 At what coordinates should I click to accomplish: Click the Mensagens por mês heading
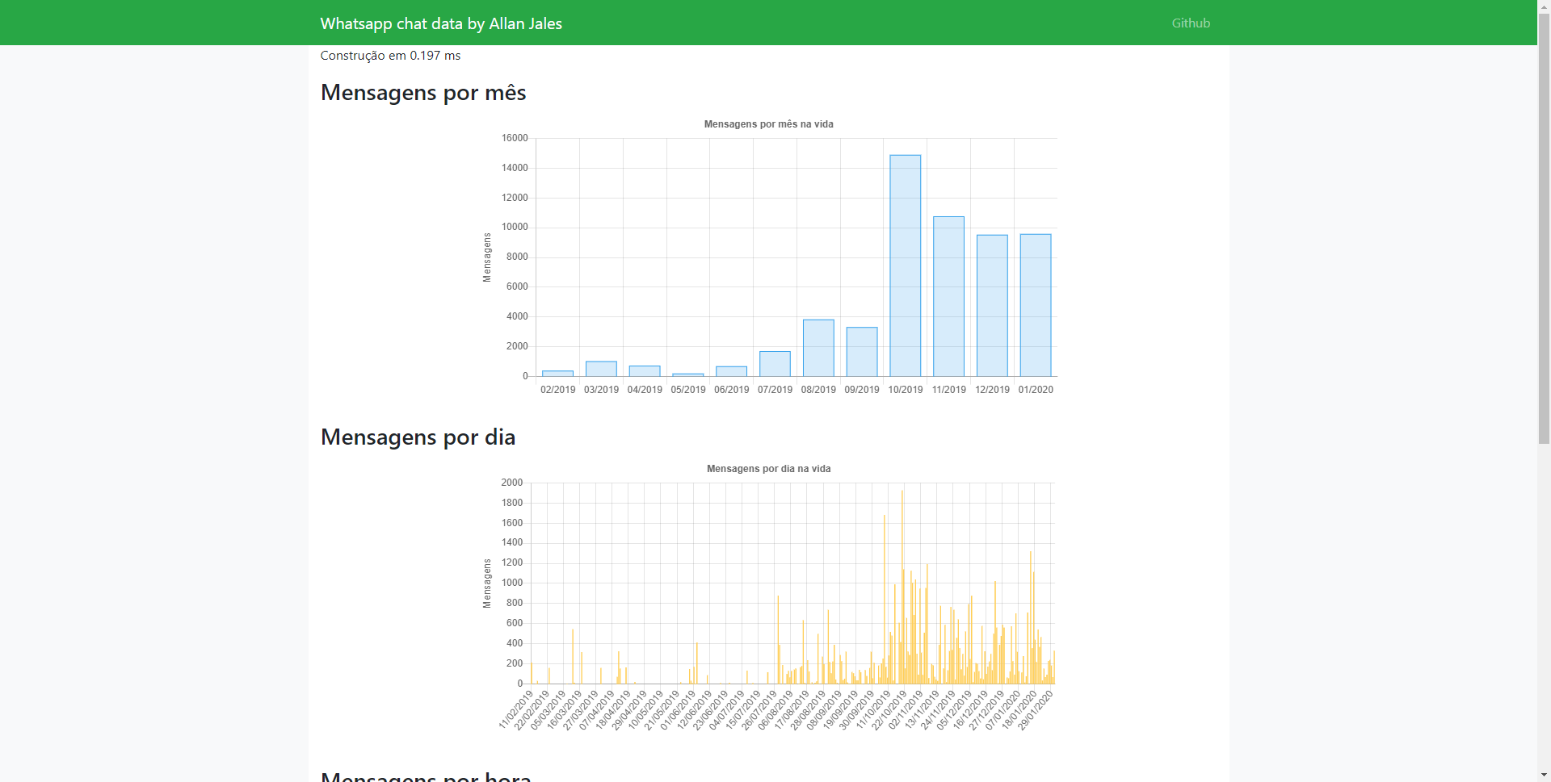pyautogui.click(x=422, y=92)
